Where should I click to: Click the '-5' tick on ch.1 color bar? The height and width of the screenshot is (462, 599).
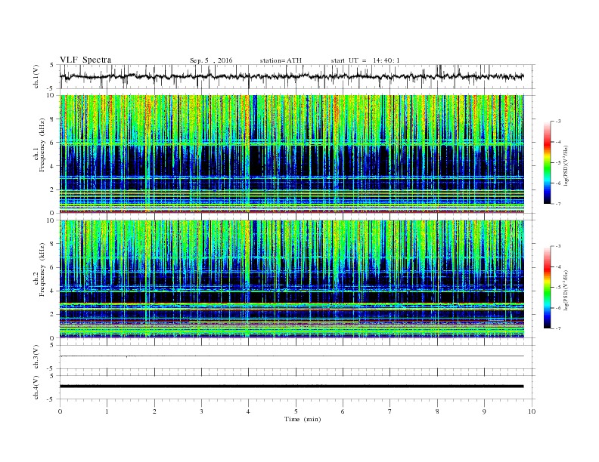pos(557,163)
